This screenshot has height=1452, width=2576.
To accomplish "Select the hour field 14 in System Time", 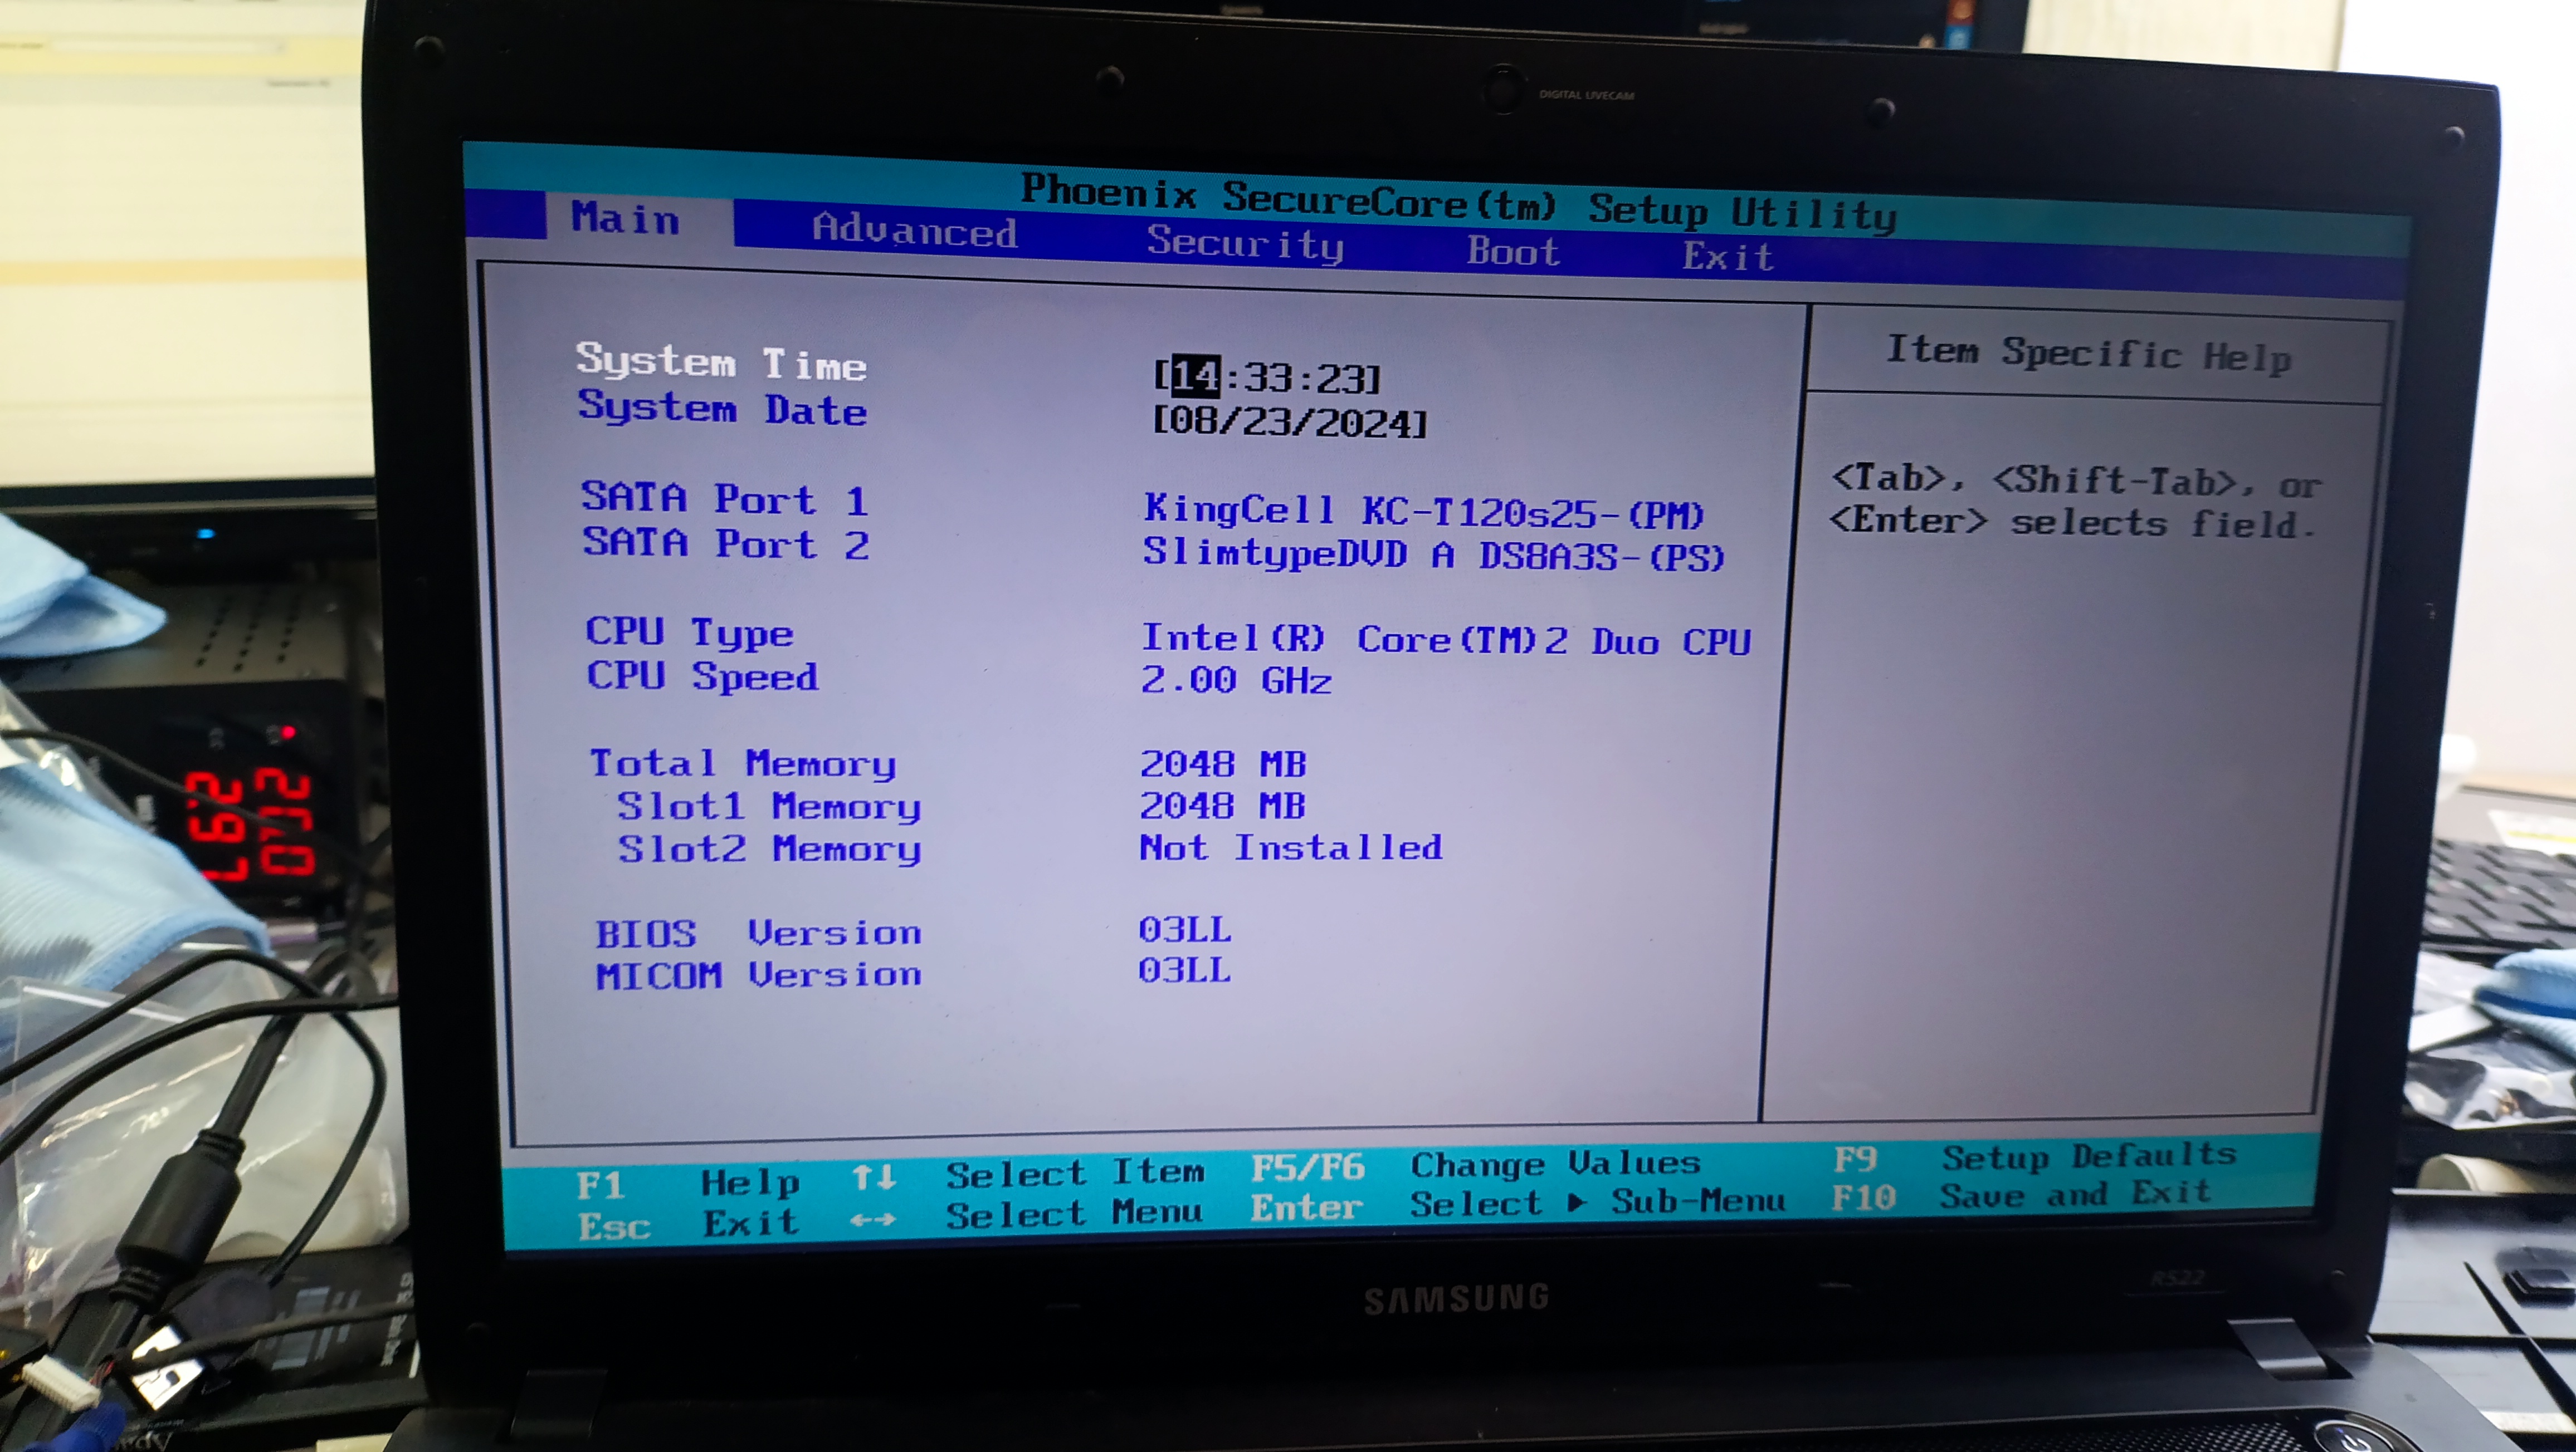I will pos(1195,377).
